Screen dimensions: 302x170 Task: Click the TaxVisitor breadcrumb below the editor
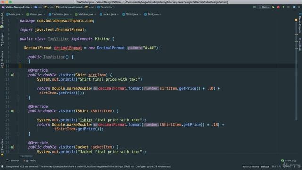26,156
